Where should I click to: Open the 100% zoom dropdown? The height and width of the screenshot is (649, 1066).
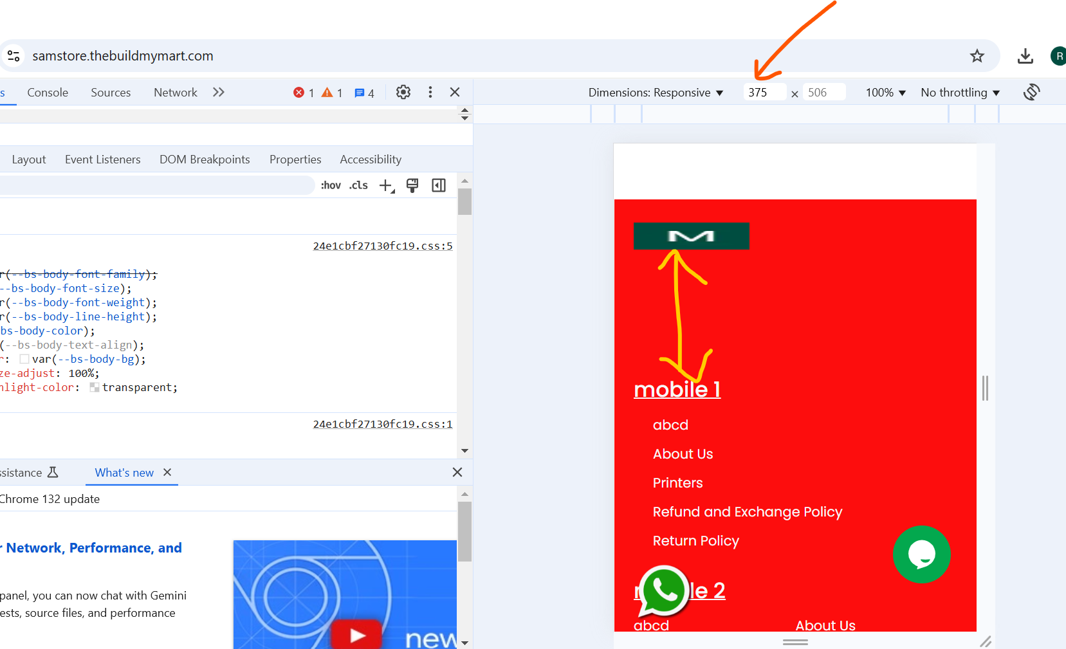tap(886, 93)
